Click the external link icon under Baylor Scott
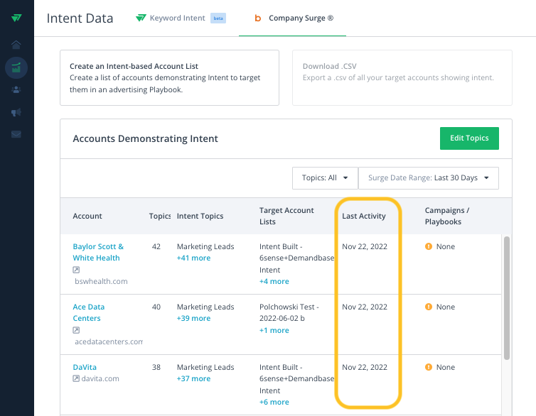 tap(76, 270)
